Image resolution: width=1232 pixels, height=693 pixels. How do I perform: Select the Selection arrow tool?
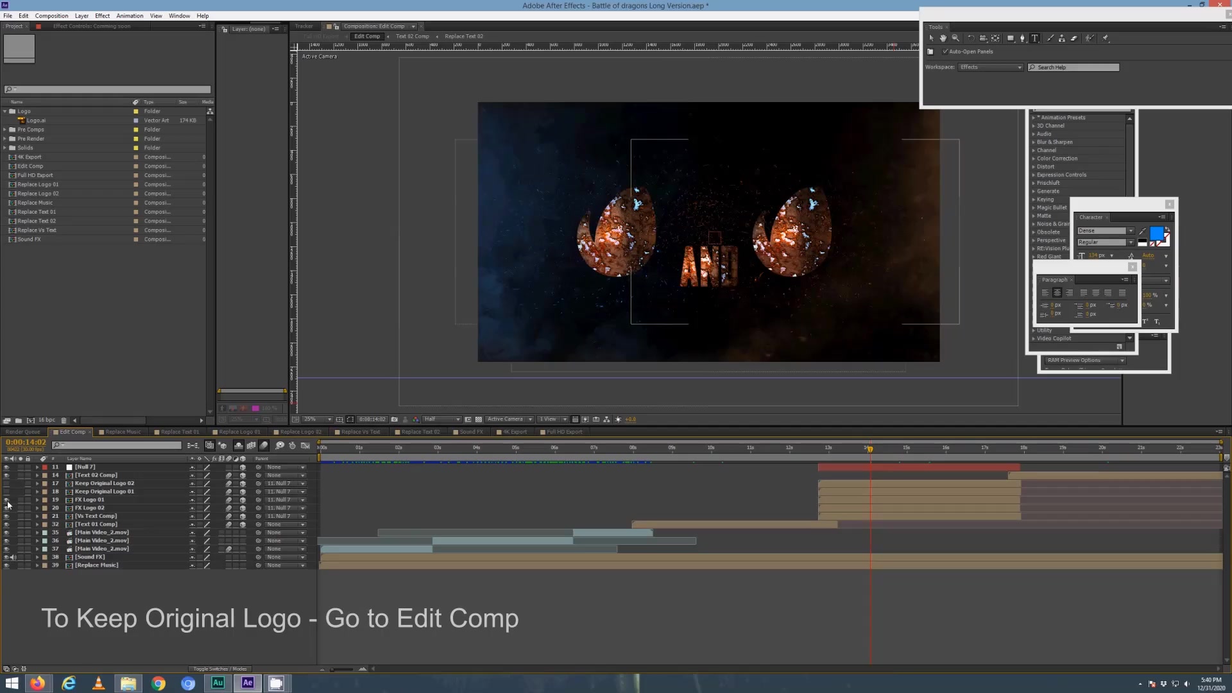click(931, 38)
